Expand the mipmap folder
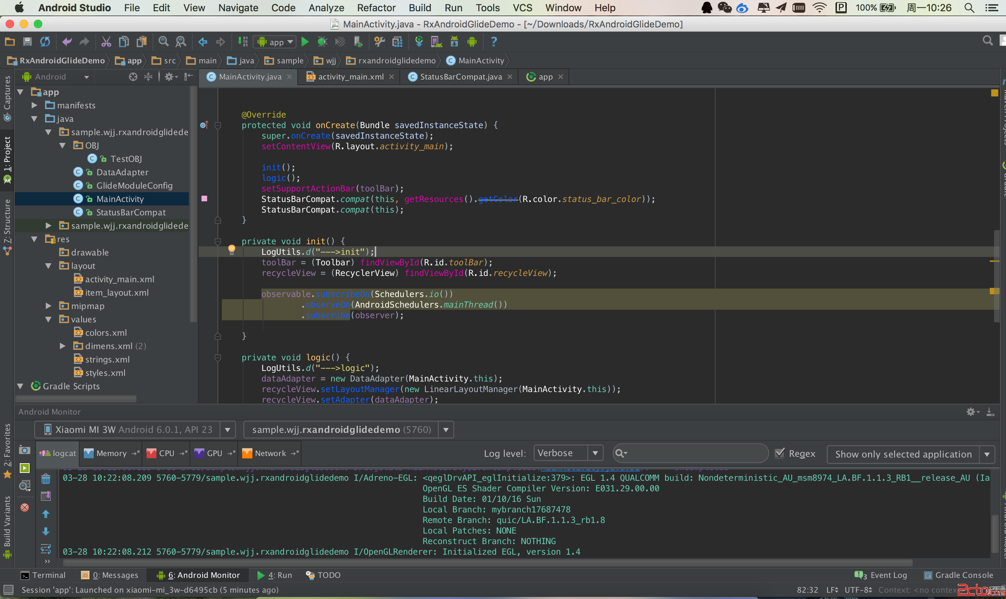This screenshot has height=599, width=1006. 49,306
